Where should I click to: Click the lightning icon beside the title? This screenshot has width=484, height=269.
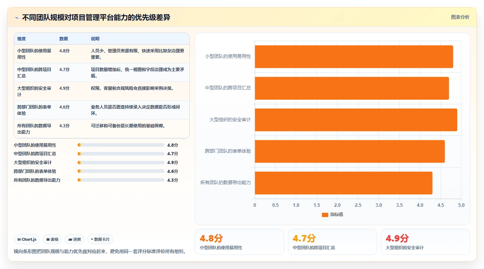(x=17, y=18)
